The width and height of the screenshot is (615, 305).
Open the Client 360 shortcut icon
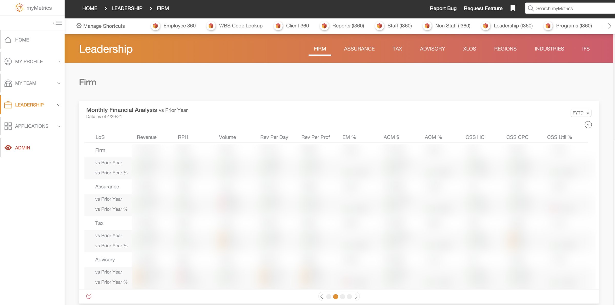click(x=278, y=26)
